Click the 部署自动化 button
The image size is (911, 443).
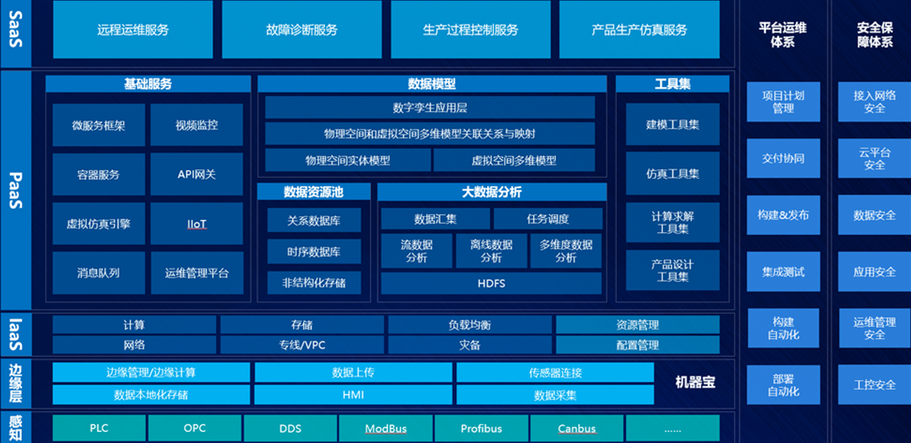(x=783, y=384)
